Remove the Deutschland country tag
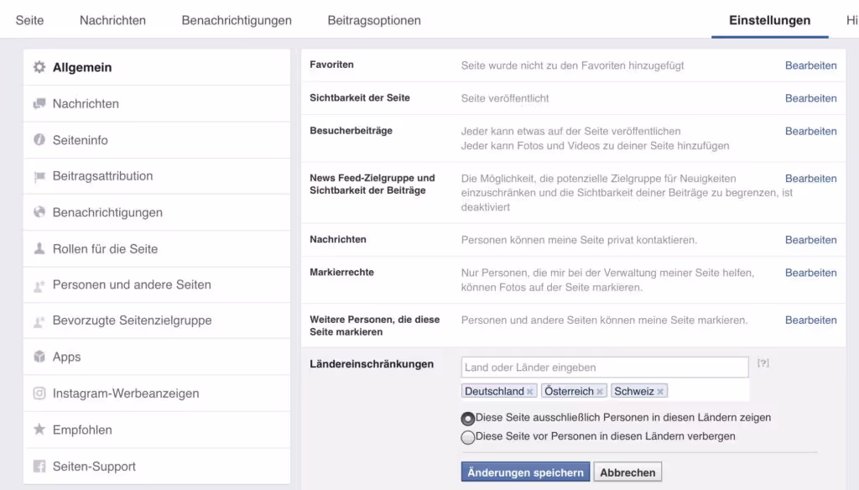Viewport: 859px width, 490px height. click(530, 391)
